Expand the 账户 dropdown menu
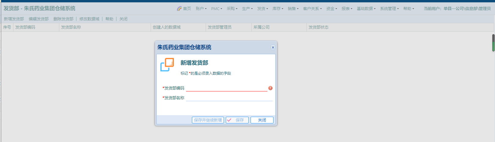The image size is (495, 142). pyautogui.click(x=201, y=9)
